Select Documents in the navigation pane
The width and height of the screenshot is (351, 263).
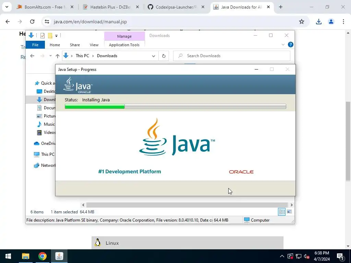coord(46,108)
